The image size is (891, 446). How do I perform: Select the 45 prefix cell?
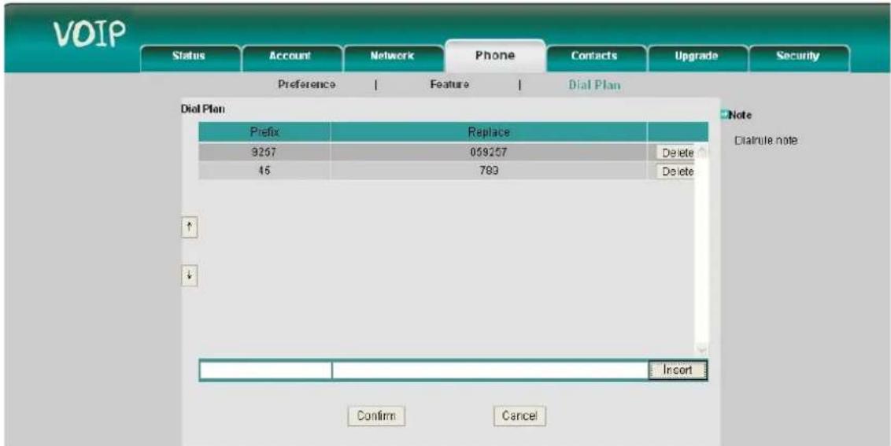pos(264,171)
